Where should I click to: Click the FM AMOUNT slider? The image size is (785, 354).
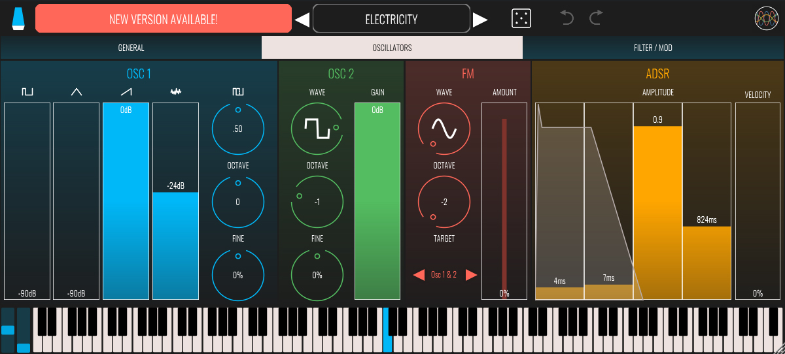pyautogui.click(x=504, y=201)
